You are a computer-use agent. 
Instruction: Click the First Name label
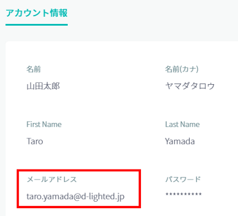click(x=44, y=125)
